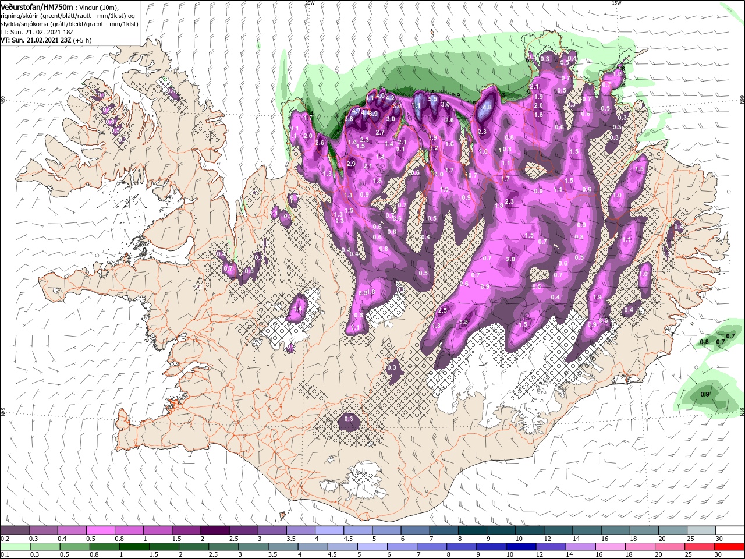
Task: Click the '0.2' label under snow legend
Action: pyautogui.click(x=4, y=538)
